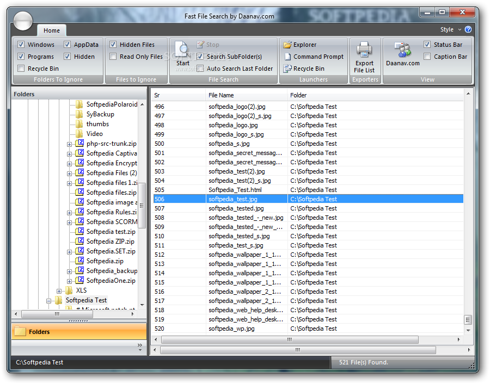Switch to the Home ribbon tab
This screenshot has height=384, width=490.
click(52, 30)
